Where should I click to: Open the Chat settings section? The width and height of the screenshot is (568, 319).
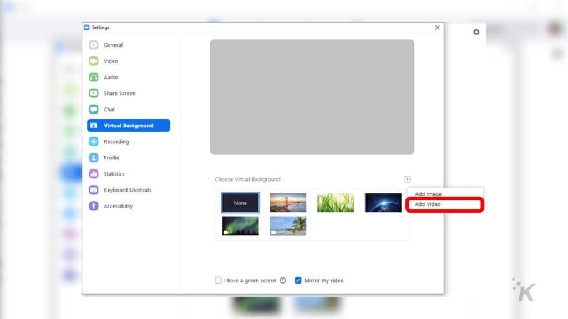pyautogui.click(x=109, y=109)
